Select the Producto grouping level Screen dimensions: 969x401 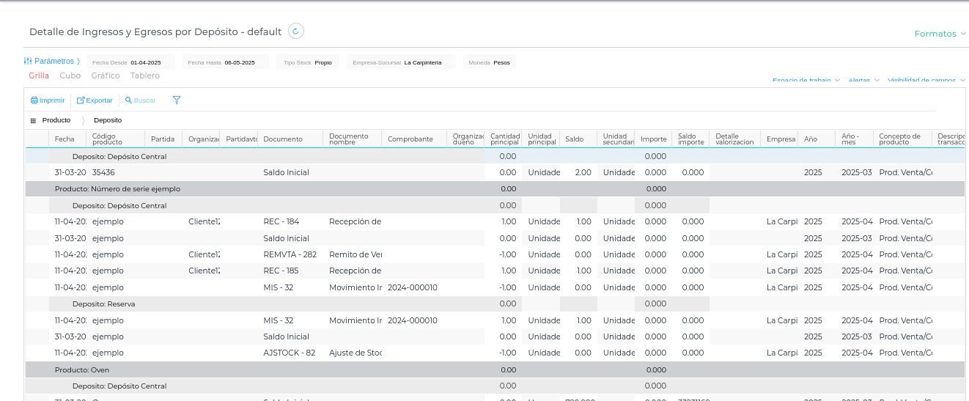(56, 120)
